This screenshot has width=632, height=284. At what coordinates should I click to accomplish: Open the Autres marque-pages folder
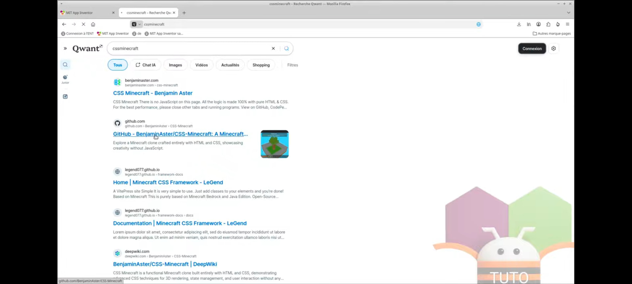[x=552, y=34]
